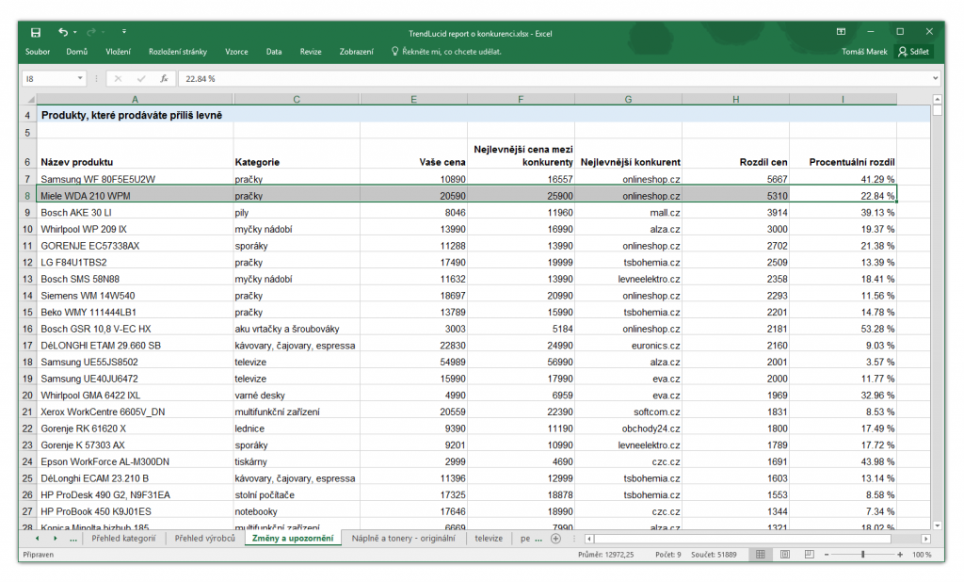Click the horizontal scrollbar left arrow
The image size is (964, 582).
(x=589, y=539)
